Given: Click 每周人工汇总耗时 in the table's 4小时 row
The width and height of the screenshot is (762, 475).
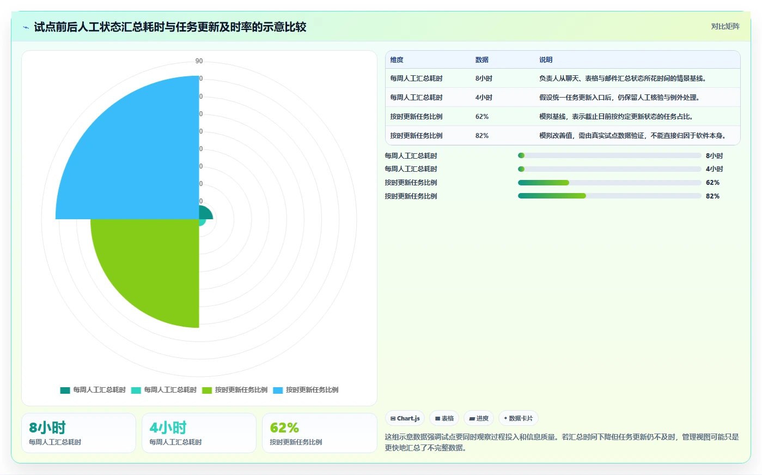Looking at the screenshot, I should (x=416, y=98).
